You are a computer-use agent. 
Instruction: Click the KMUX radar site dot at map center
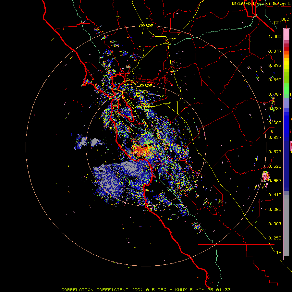coord(146,146)
